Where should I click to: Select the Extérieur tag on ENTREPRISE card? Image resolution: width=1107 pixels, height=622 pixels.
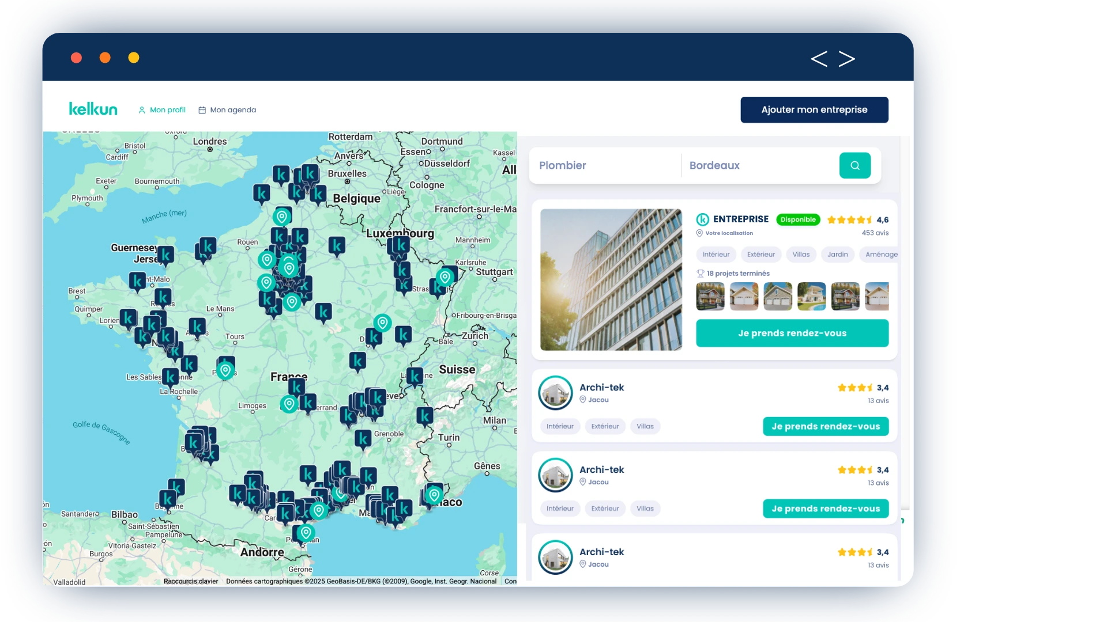click(x=761, y=255)
